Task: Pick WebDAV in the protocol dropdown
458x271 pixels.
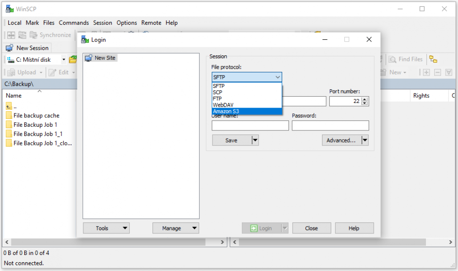Action: 223,105
